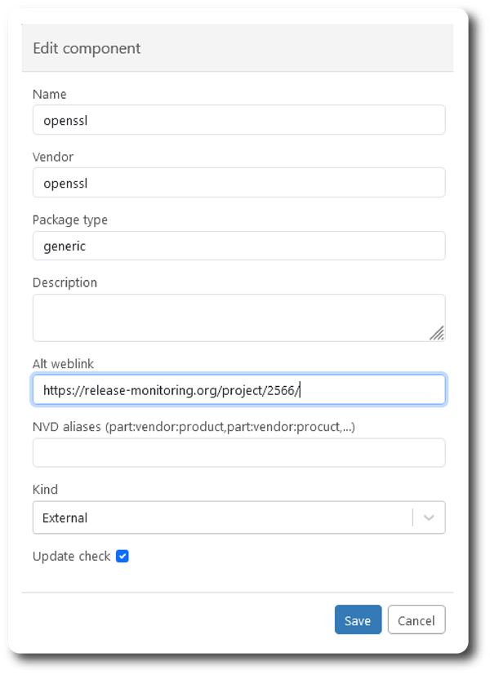
Task: Uncheck the Update check checkbox
Action: pyautogui.click(x=122, y=556)
